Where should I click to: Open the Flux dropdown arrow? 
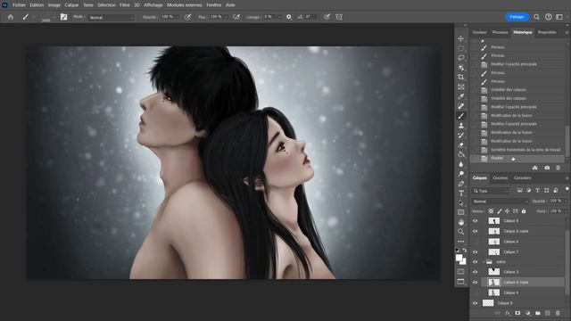tap(226, 17)
